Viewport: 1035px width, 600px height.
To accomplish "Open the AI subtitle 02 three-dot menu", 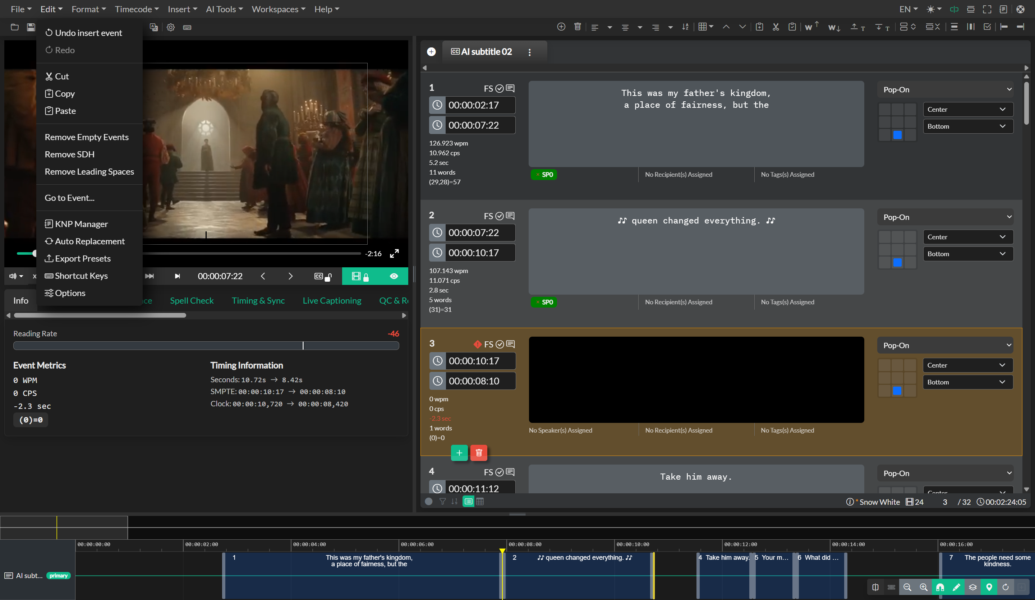I will tap(529, 52).
